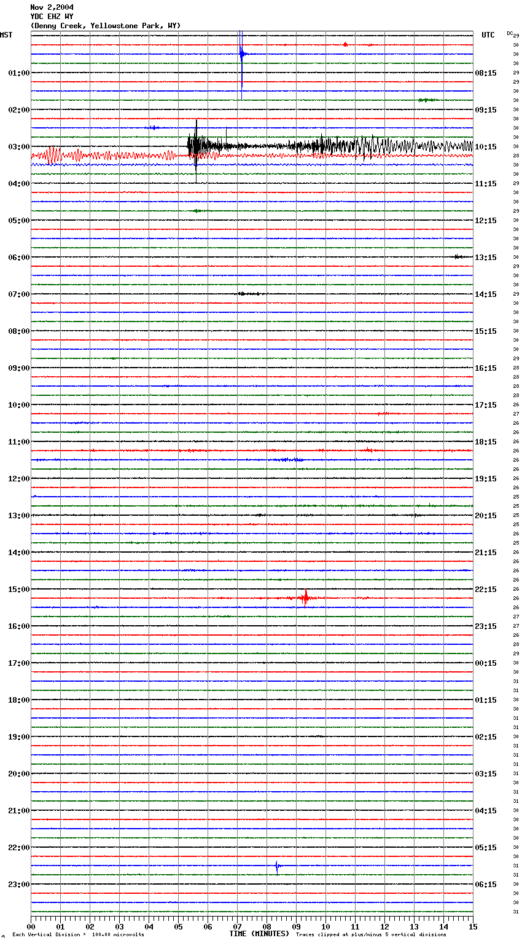Click the 'MST' column header
This screenshot has width=522, height=943.
(6, 35)
